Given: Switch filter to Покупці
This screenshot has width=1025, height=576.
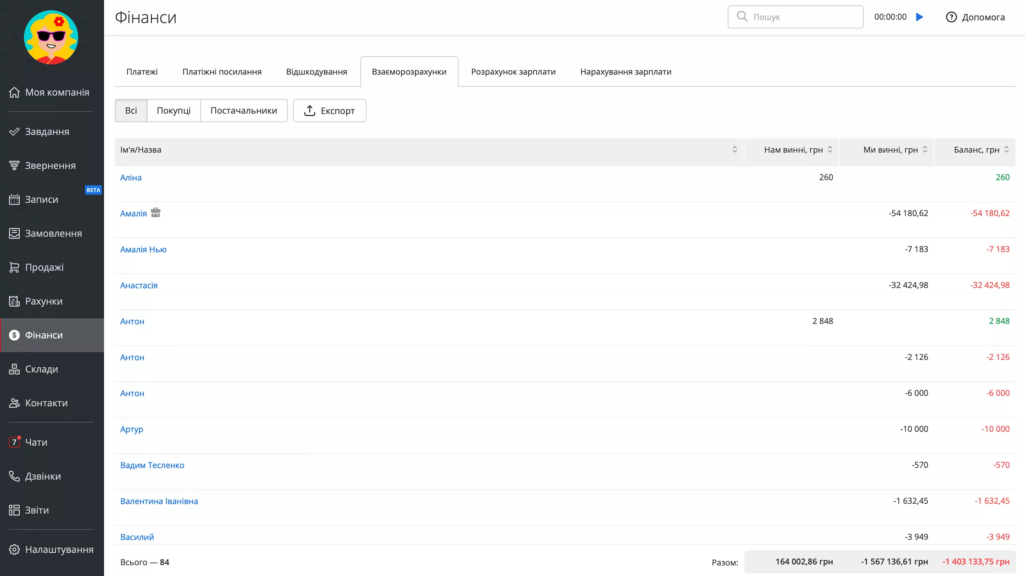Looking at the screenshot, I should [x=173, y=110].
